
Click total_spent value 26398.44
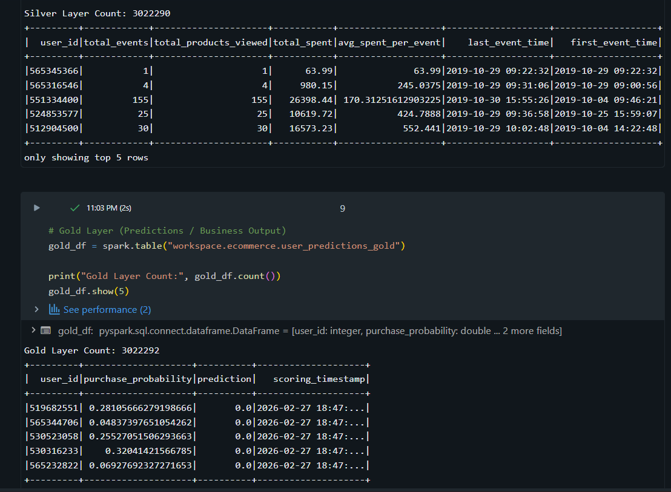(x=311, y=100)
